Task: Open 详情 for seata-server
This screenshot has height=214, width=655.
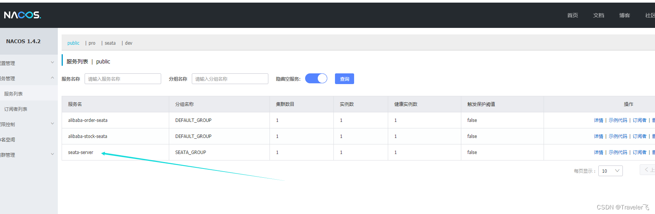Action: pyautogui.click(x=598, y=152)
